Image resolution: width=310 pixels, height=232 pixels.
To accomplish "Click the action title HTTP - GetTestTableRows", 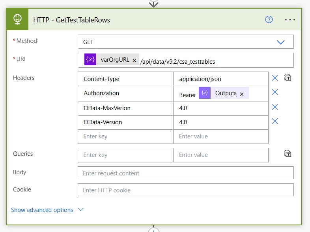I will (72, 20).
